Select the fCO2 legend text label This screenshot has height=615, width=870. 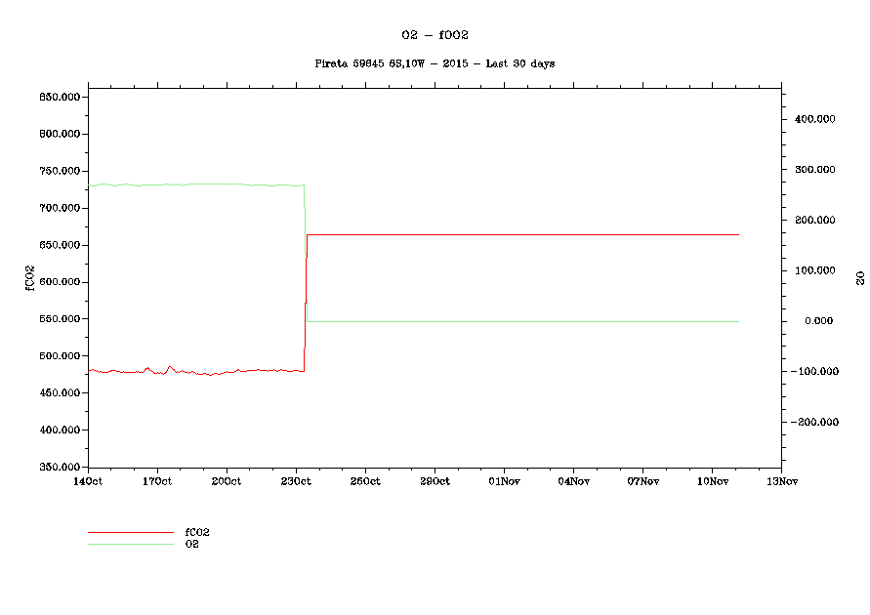(197, 533)
